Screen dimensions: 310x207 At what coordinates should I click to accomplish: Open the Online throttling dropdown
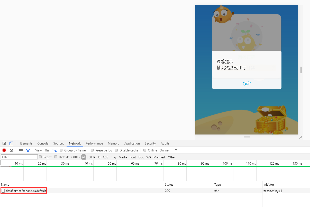[164, 150]
